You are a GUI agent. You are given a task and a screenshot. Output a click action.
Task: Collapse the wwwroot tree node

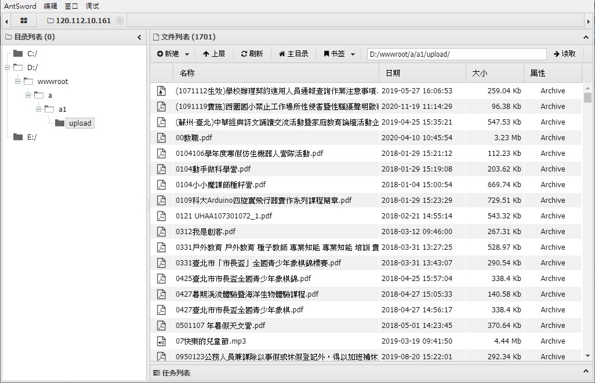17,81
